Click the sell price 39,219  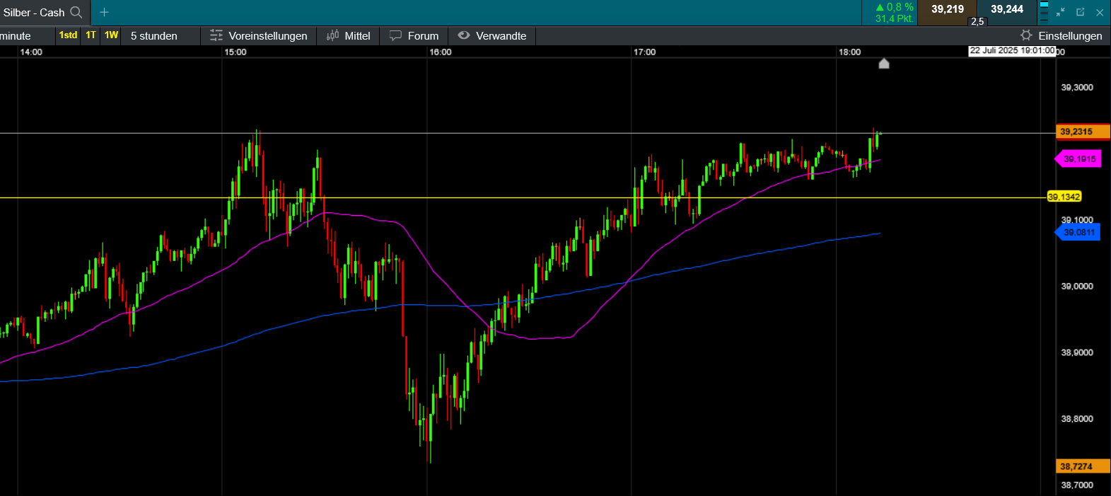(x=947, y=10)
